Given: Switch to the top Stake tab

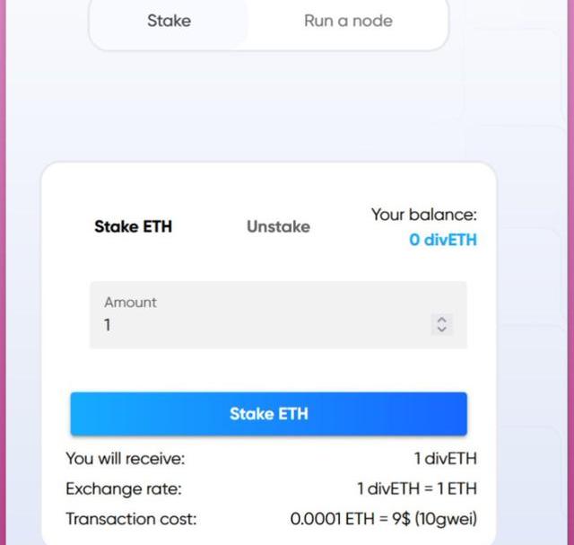Looking at the screenshot, I should point(169,21).
